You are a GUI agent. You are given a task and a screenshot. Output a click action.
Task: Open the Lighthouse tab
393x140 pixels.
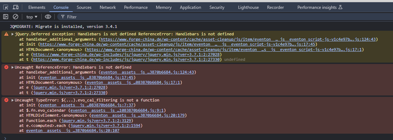(x=248, y=7)
